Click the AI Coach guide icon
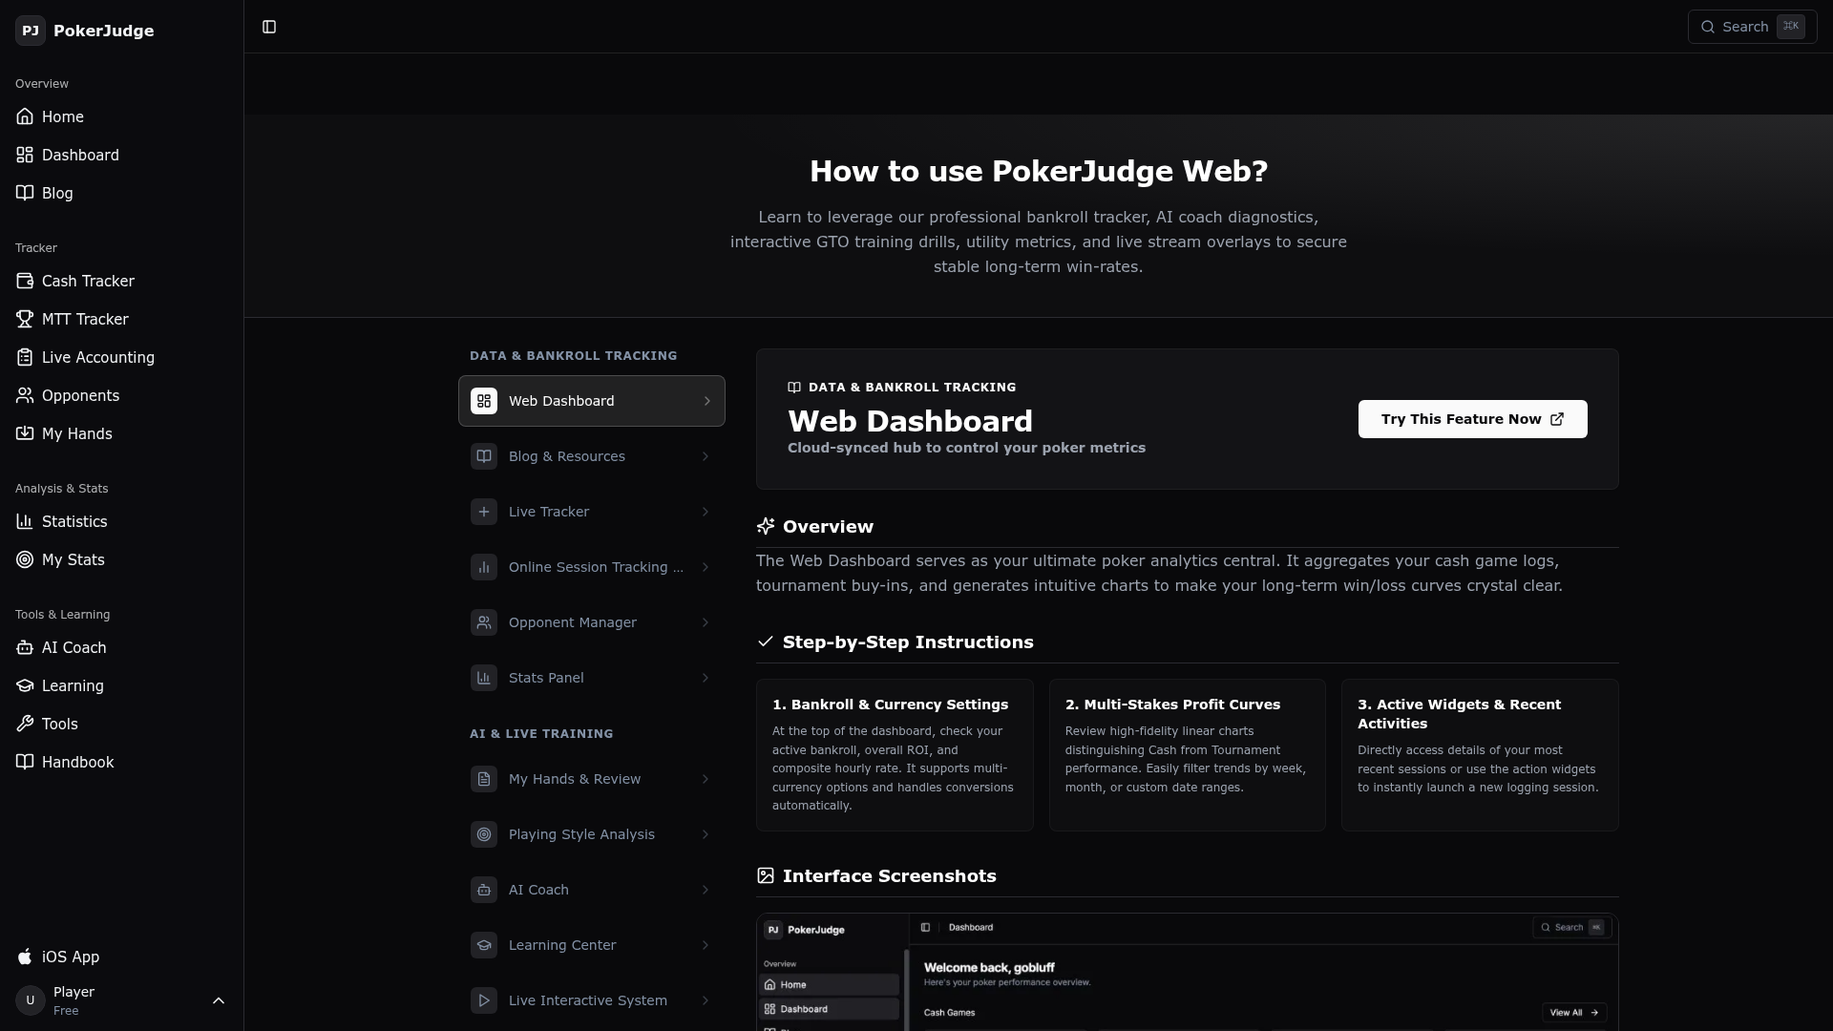 click(x=484, y=890)
